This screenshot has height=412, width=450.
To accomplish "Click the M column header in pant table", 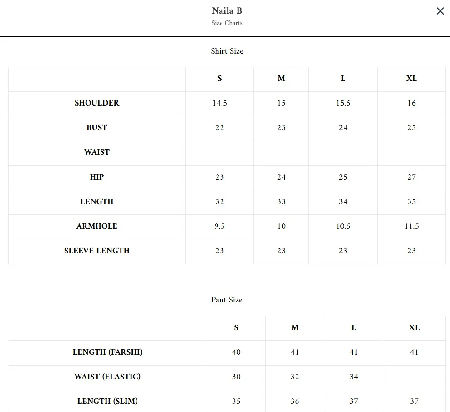I will [295, 327].
